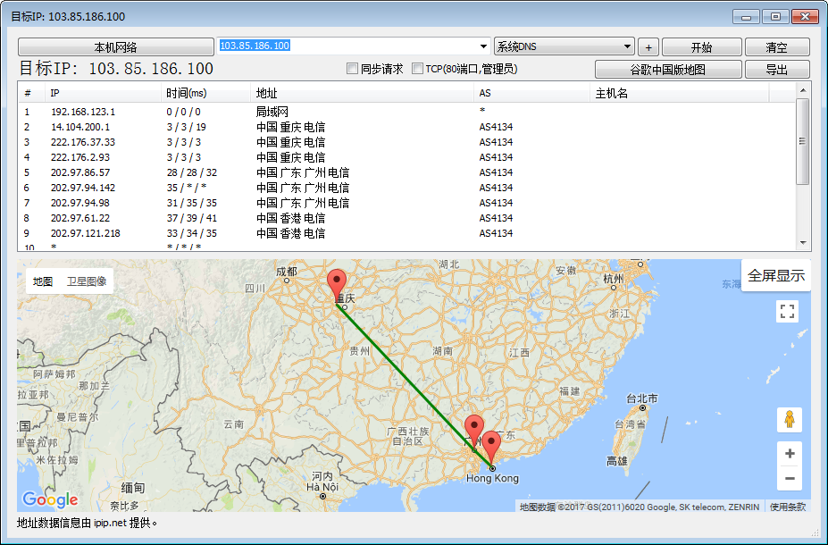Click the 地址 column header
The width and height of the screenshot is (828, 545).
(363, 93)
